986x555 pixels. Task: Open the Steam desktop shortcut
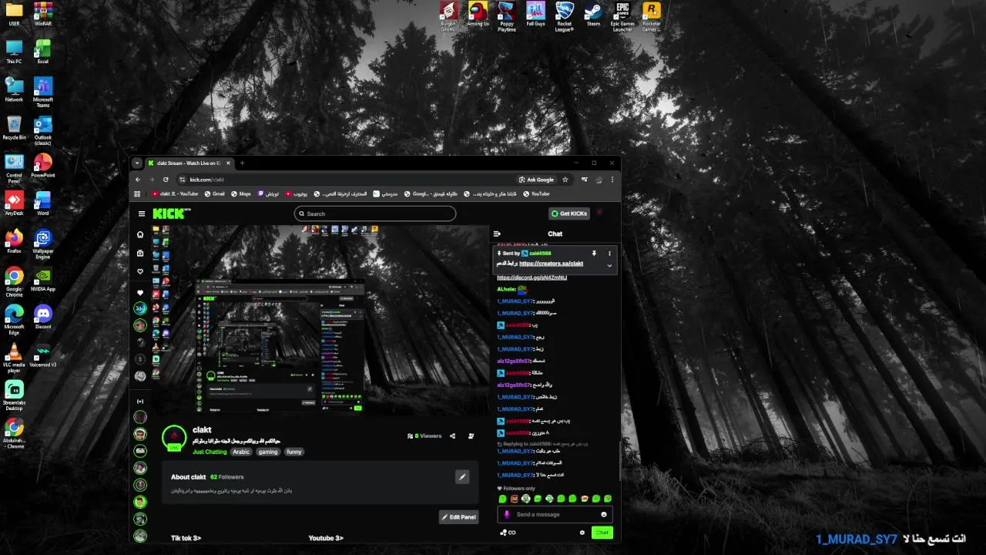coord(593,15)
